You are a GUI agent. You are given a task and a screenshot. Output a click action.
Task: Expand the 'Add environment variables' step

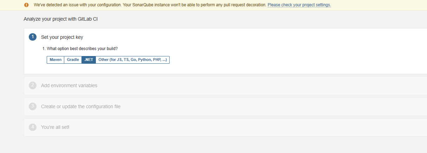pos(69,85)
